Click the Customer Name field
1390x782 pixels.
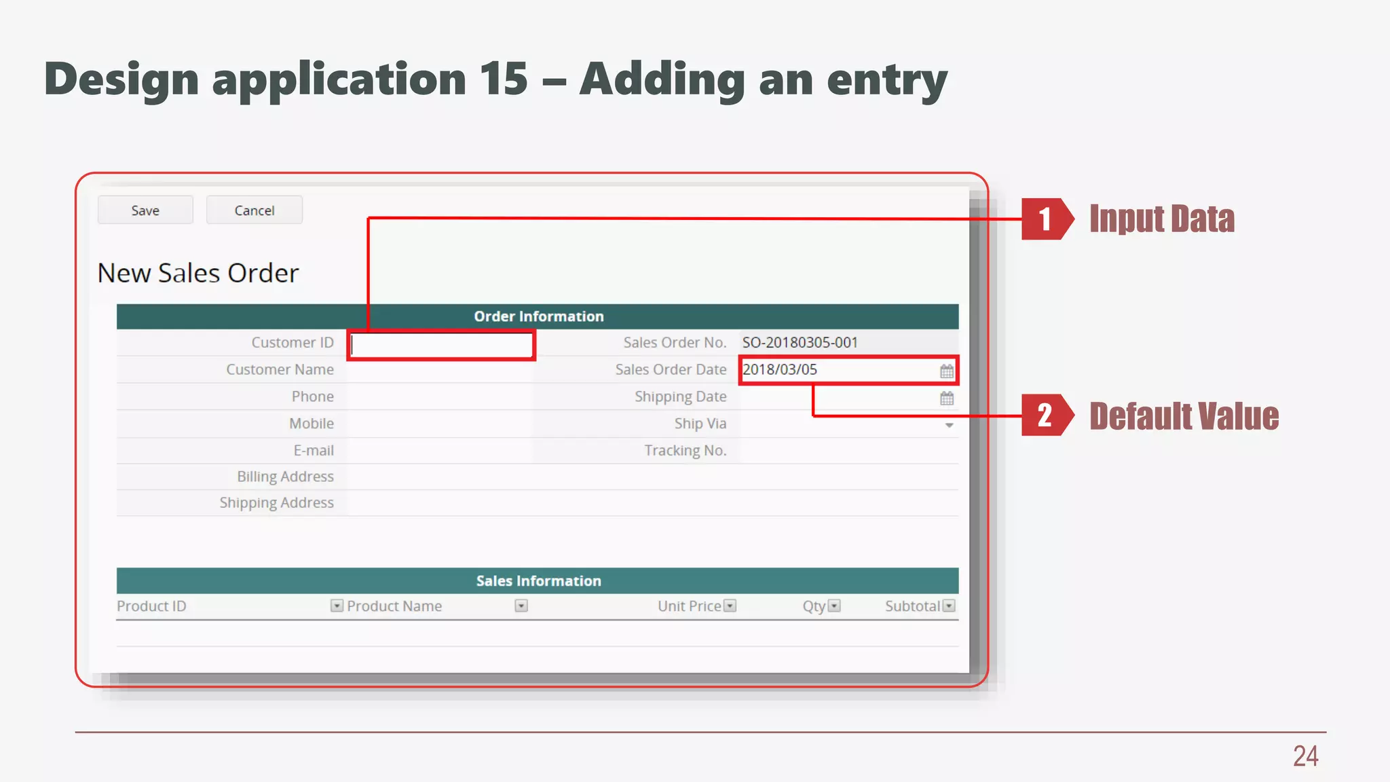[440, 370]
